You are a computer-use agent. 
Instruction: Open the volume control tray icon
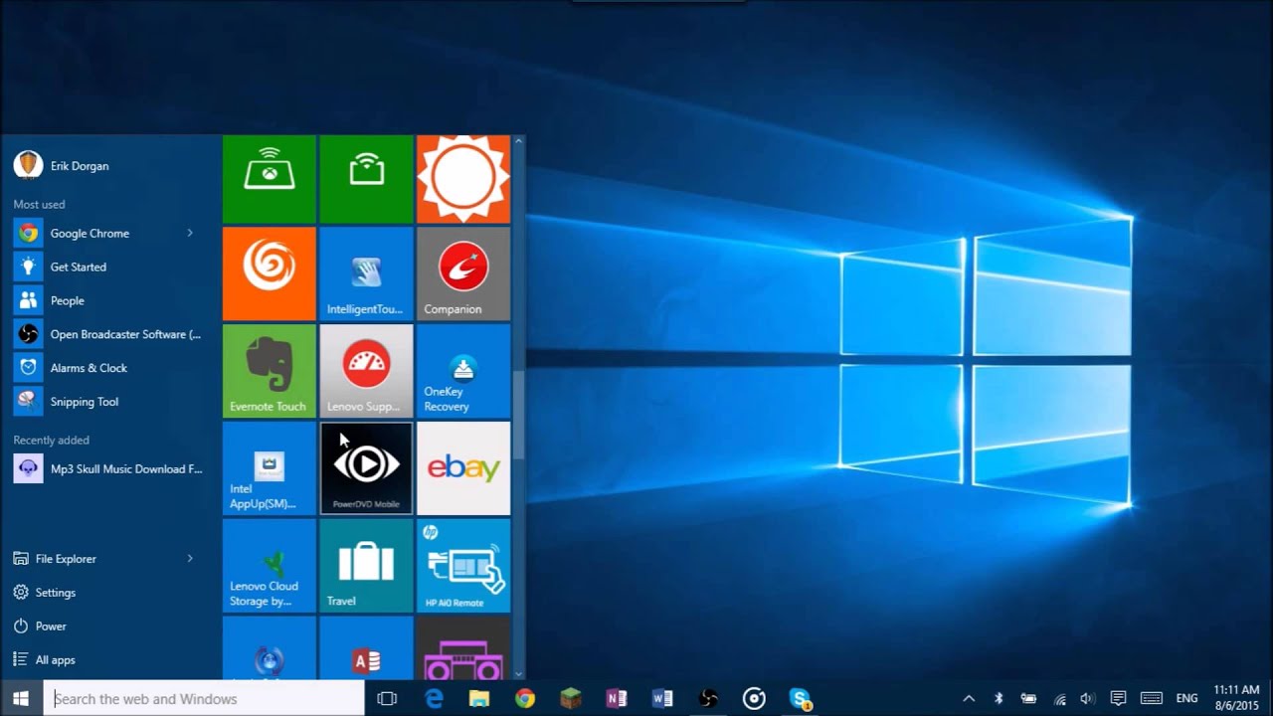[x=1087, y=698]
